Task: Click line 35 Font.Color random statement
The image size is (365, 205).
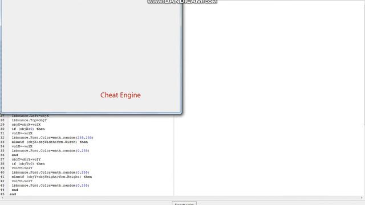Action: (x=51, y=150)
